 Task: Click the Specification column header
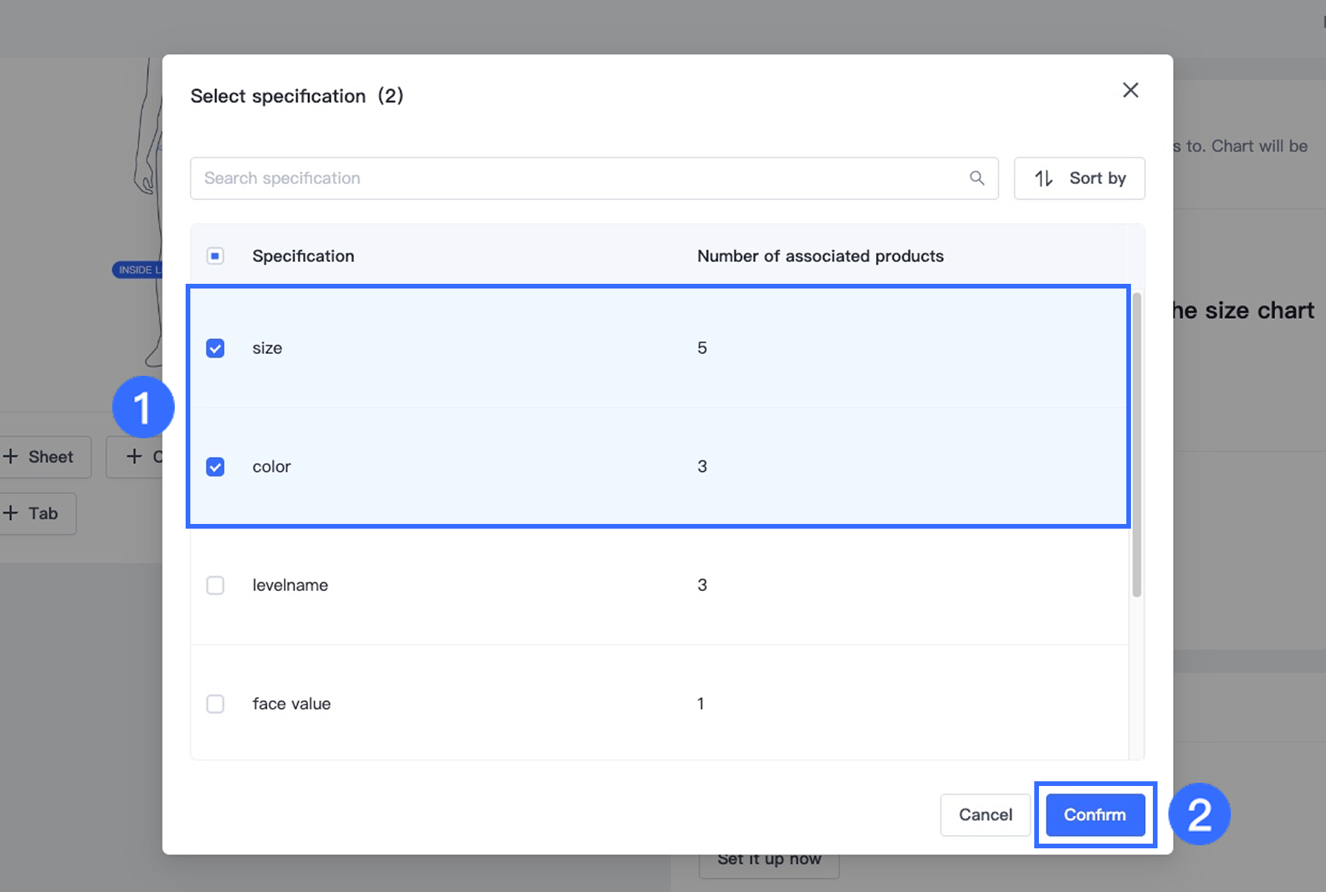(303, 257)
